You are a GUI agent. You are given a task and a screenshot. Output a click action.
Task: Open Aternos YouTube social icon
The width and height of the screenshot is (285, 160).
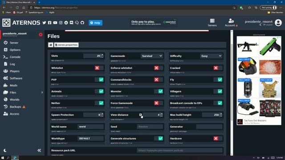[x=55, y=23]
